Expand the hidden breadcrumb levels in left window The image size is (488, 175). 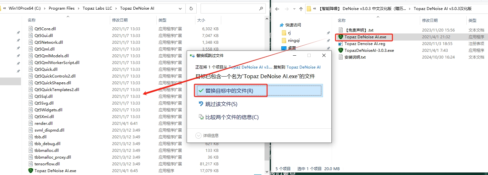click(x=5, y=8)
